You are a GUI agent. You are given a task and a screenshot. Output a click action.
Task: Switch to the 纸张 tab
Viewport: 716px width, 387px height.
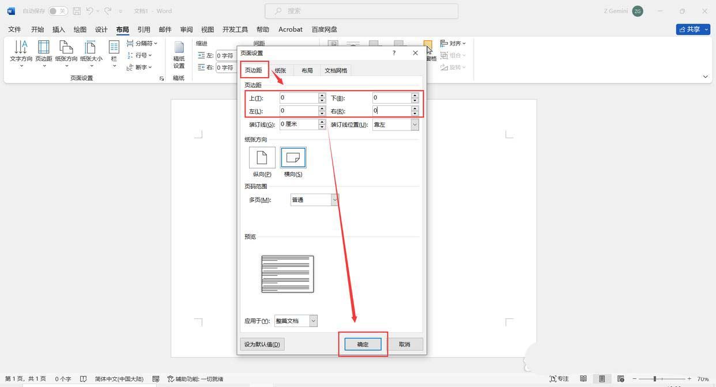pyautogui.click(x=281, y=70)
